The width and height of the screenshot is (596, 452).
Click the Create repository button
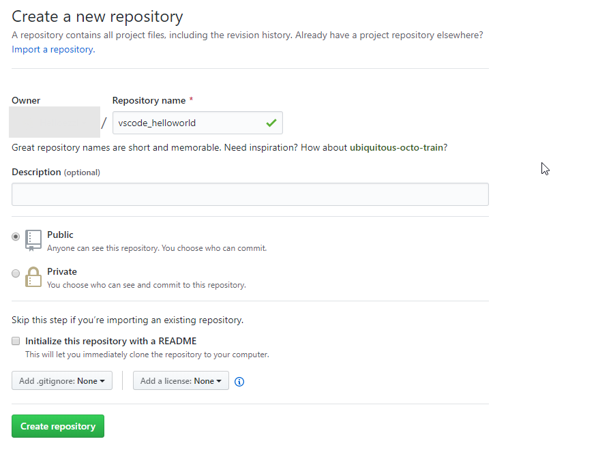point(58,426)
